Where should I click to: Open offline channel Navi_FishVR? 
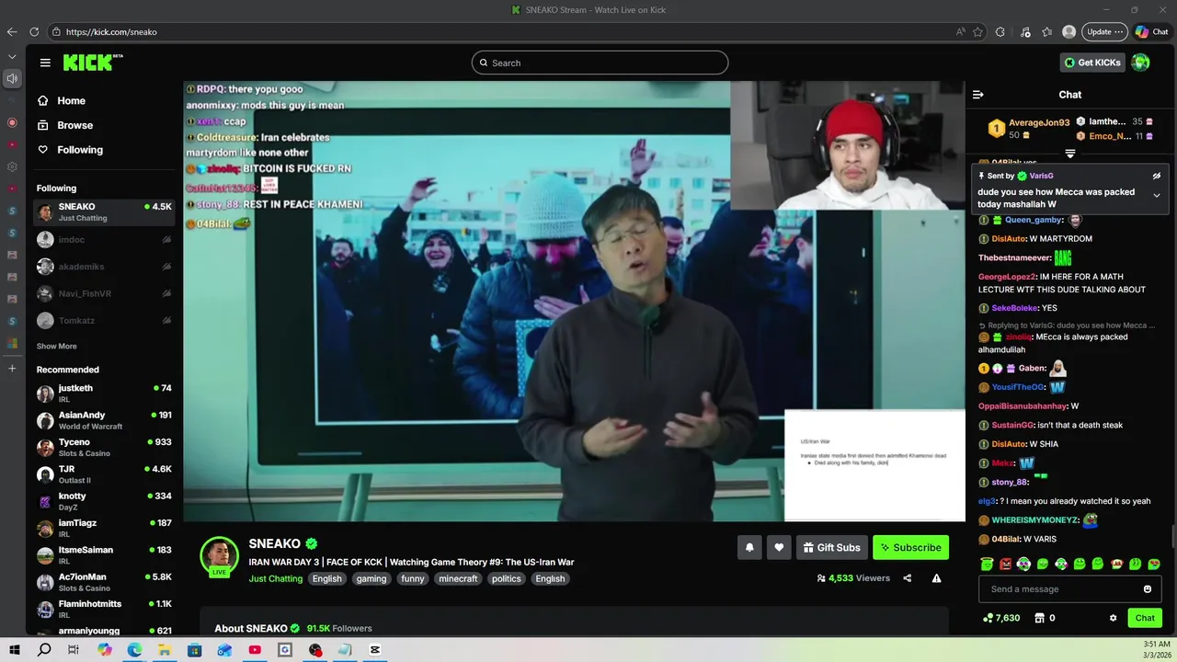[104, 293]
